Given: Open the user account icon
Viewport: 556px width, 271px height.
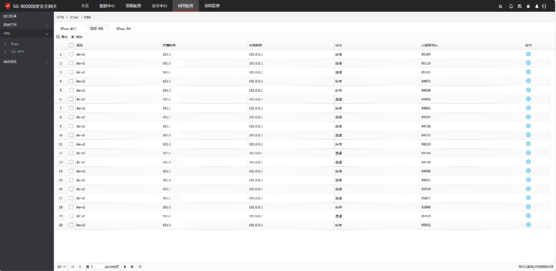Looking at the screenshot, I should tap(537, 6).
